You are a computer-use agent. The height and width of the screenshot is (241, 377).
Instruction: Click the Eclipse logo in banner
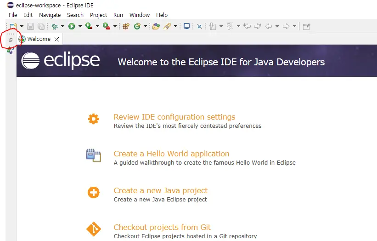tap(60, 60)
